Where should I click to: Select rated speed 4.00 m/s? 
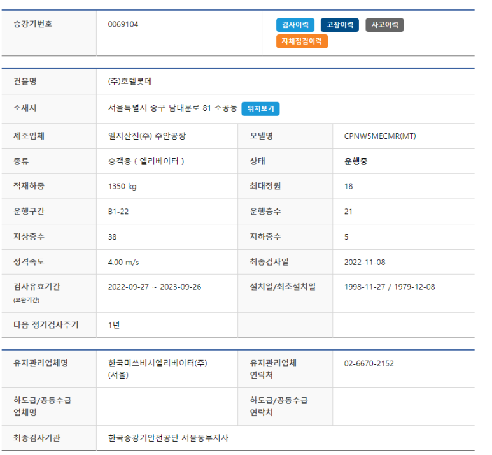123,263
